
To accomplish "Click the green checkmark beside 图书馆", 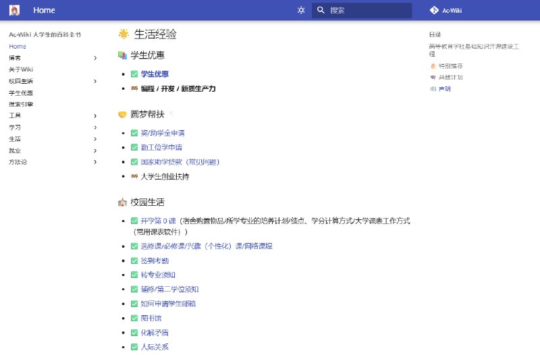I will [x=134, y=318].
